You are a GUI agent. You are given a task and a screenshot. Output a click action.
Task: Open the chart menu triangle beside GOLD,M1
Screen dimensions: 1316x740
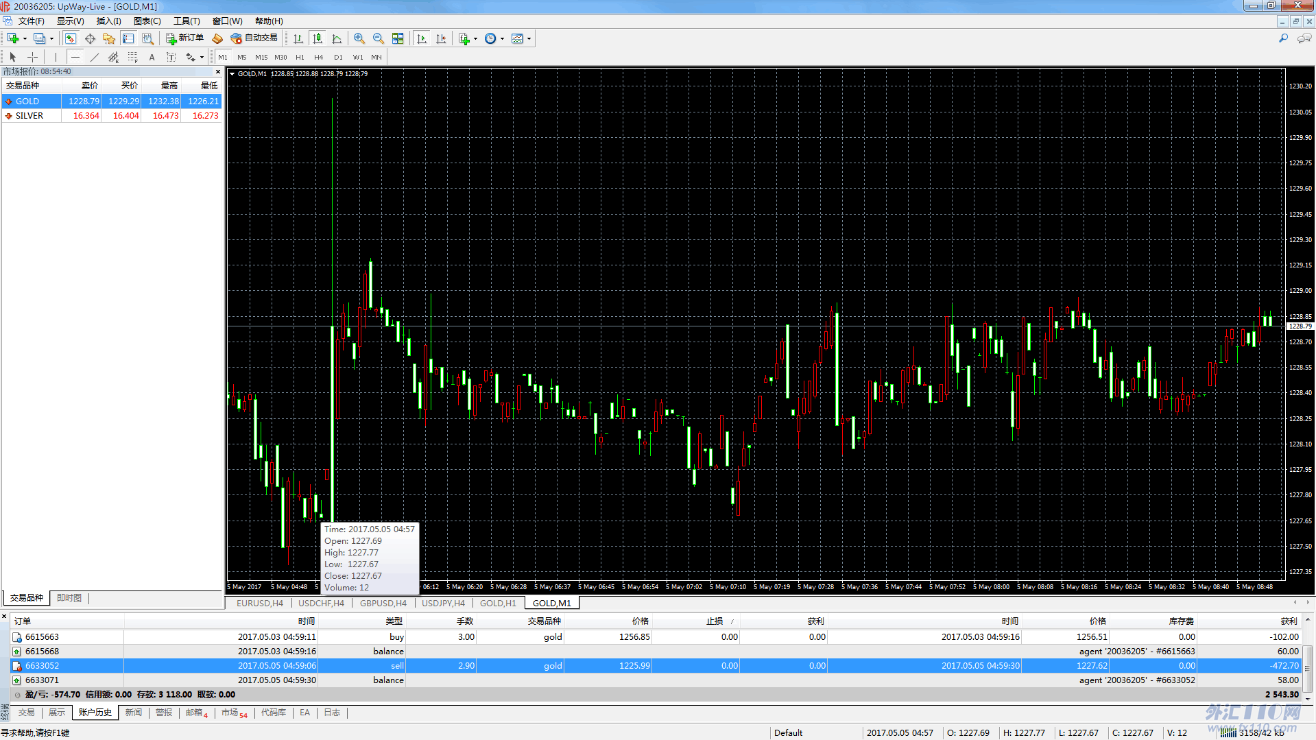[232, 74]
